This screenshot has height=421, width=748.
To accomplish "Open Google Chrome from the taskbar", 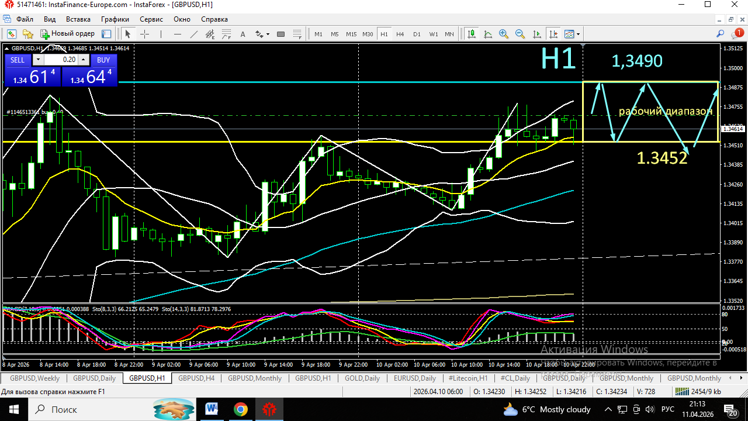I will coord(240,409).
